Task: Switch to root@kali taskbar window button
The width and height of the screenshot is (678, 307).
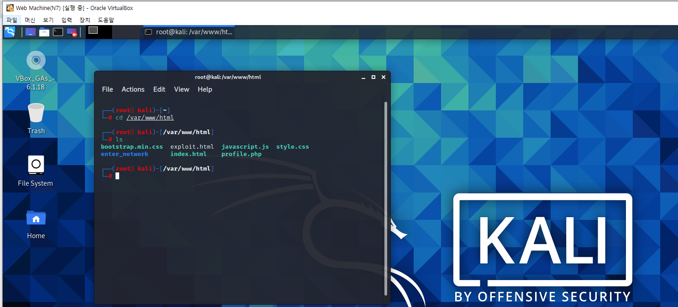Action: [189, 32]
